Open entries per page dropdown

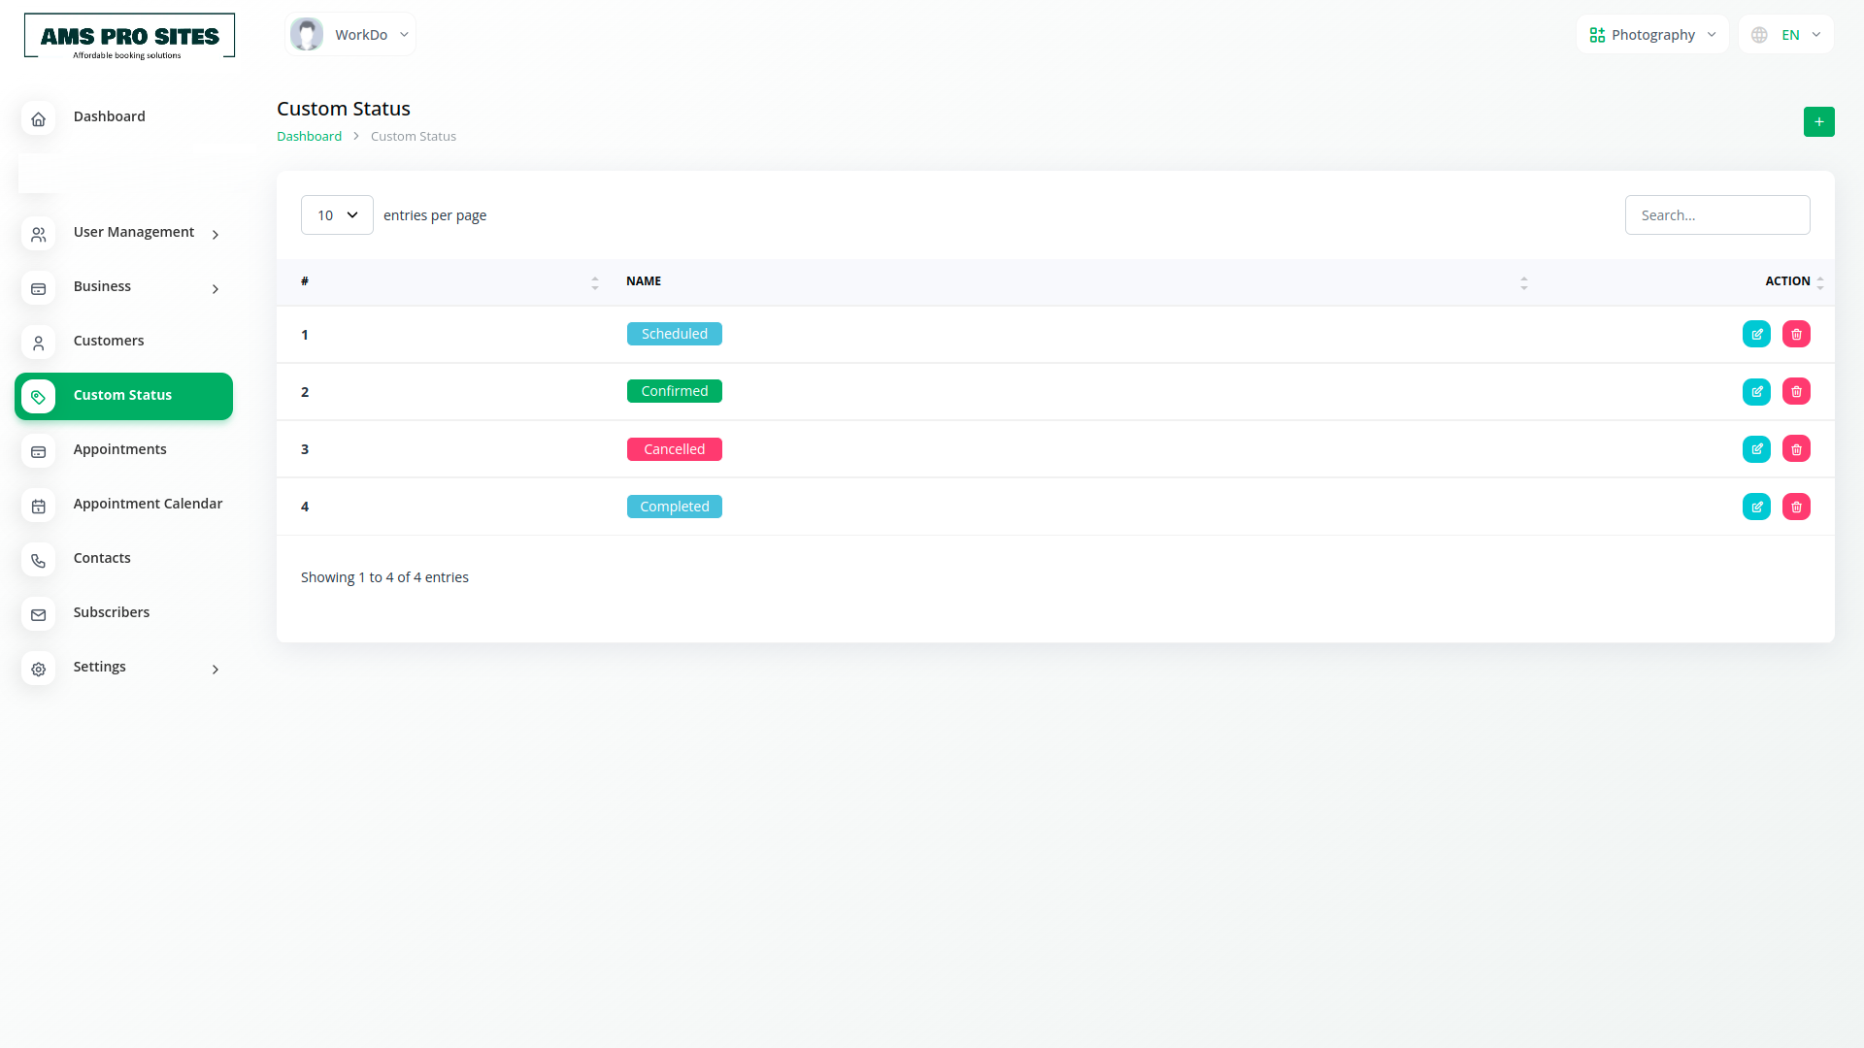tap(337, 214)
